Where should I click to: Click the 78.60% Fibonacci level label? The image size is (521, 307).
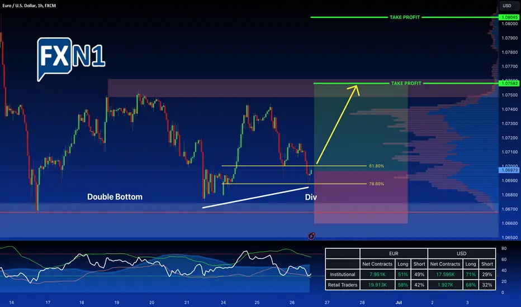coord(376,184)
